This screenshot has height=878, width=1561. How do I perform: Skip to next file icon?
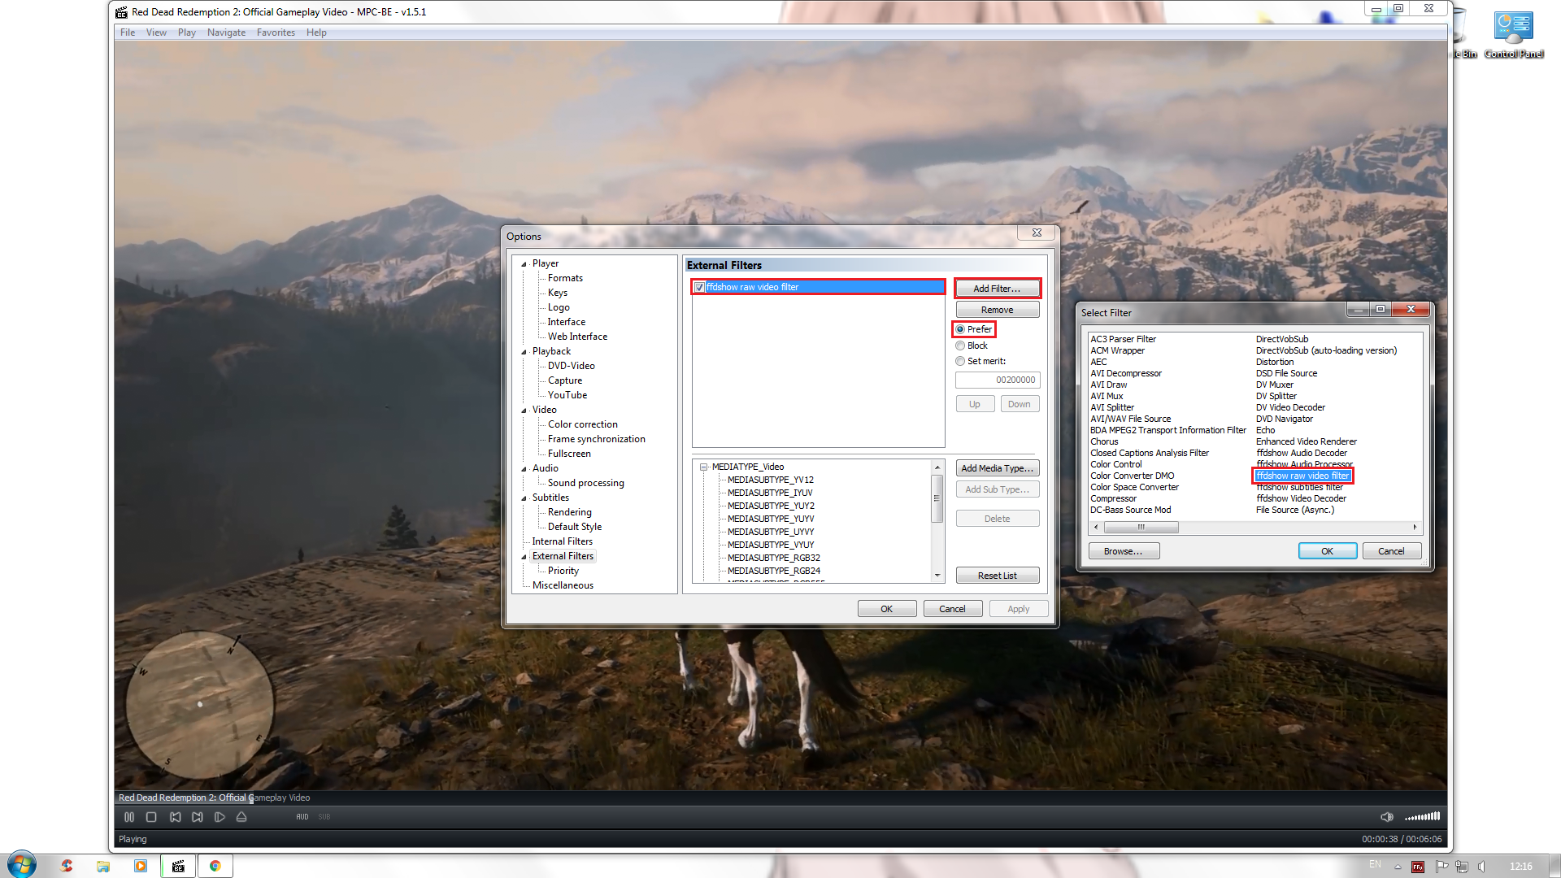198,817
